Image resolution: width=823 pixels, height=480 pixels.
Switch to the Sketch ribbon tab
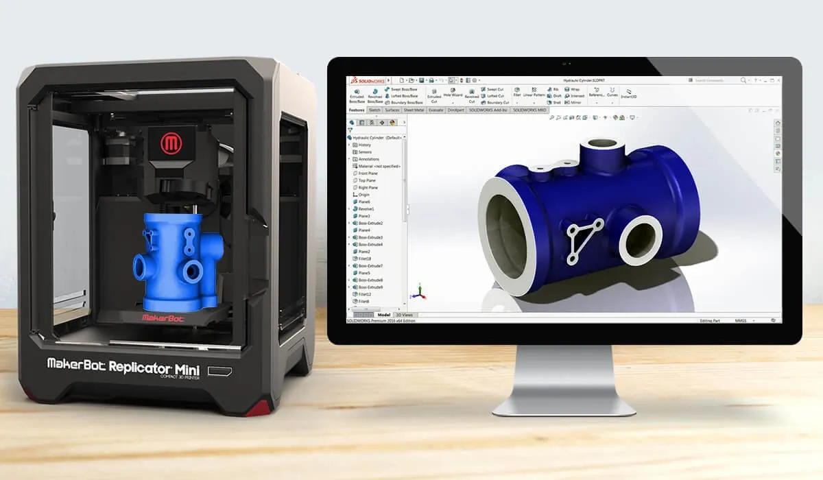[x=374, y=110]
